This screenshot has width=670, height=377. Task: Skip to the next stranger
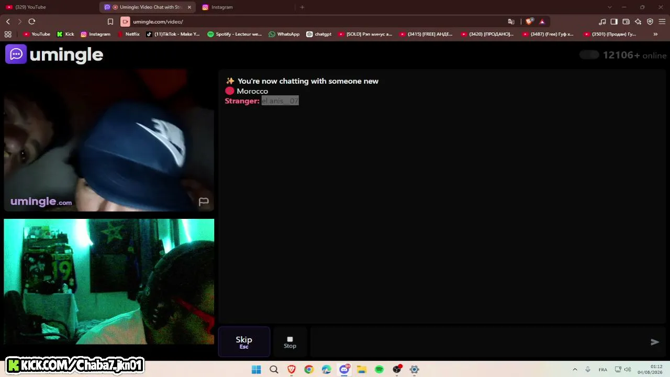[244, 342]
